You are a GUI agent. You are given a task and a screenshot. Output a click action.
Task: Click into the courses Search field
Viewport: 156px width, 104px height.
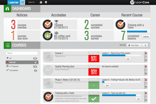[22, 53]
